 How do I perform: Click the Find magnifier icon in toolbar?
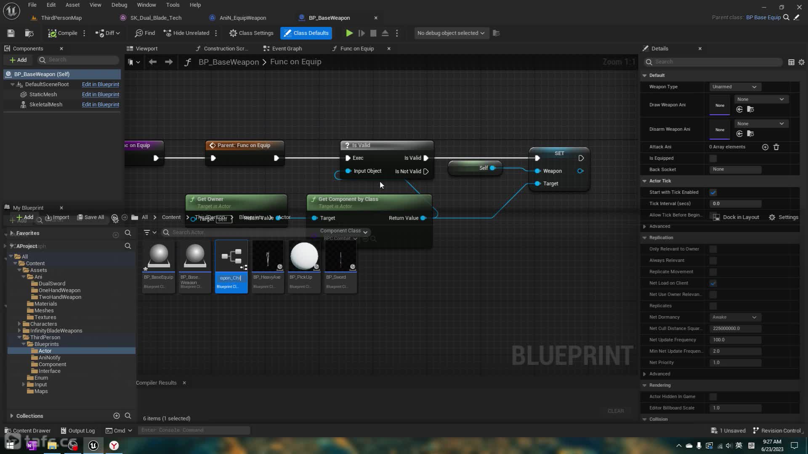coord(139,33)
